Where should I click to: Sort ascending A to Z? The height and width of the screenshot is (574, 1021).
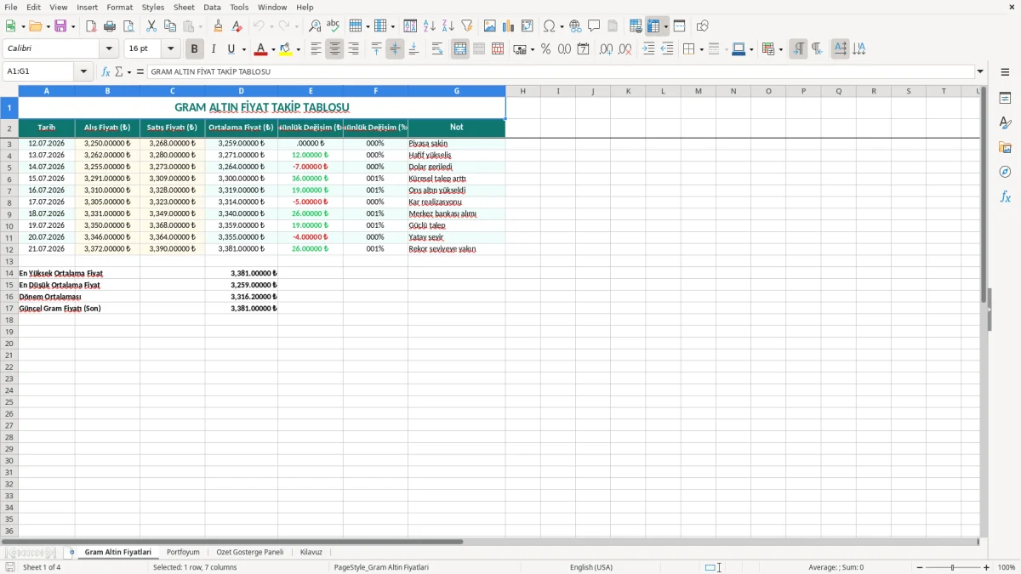click(x=430, y=26)
